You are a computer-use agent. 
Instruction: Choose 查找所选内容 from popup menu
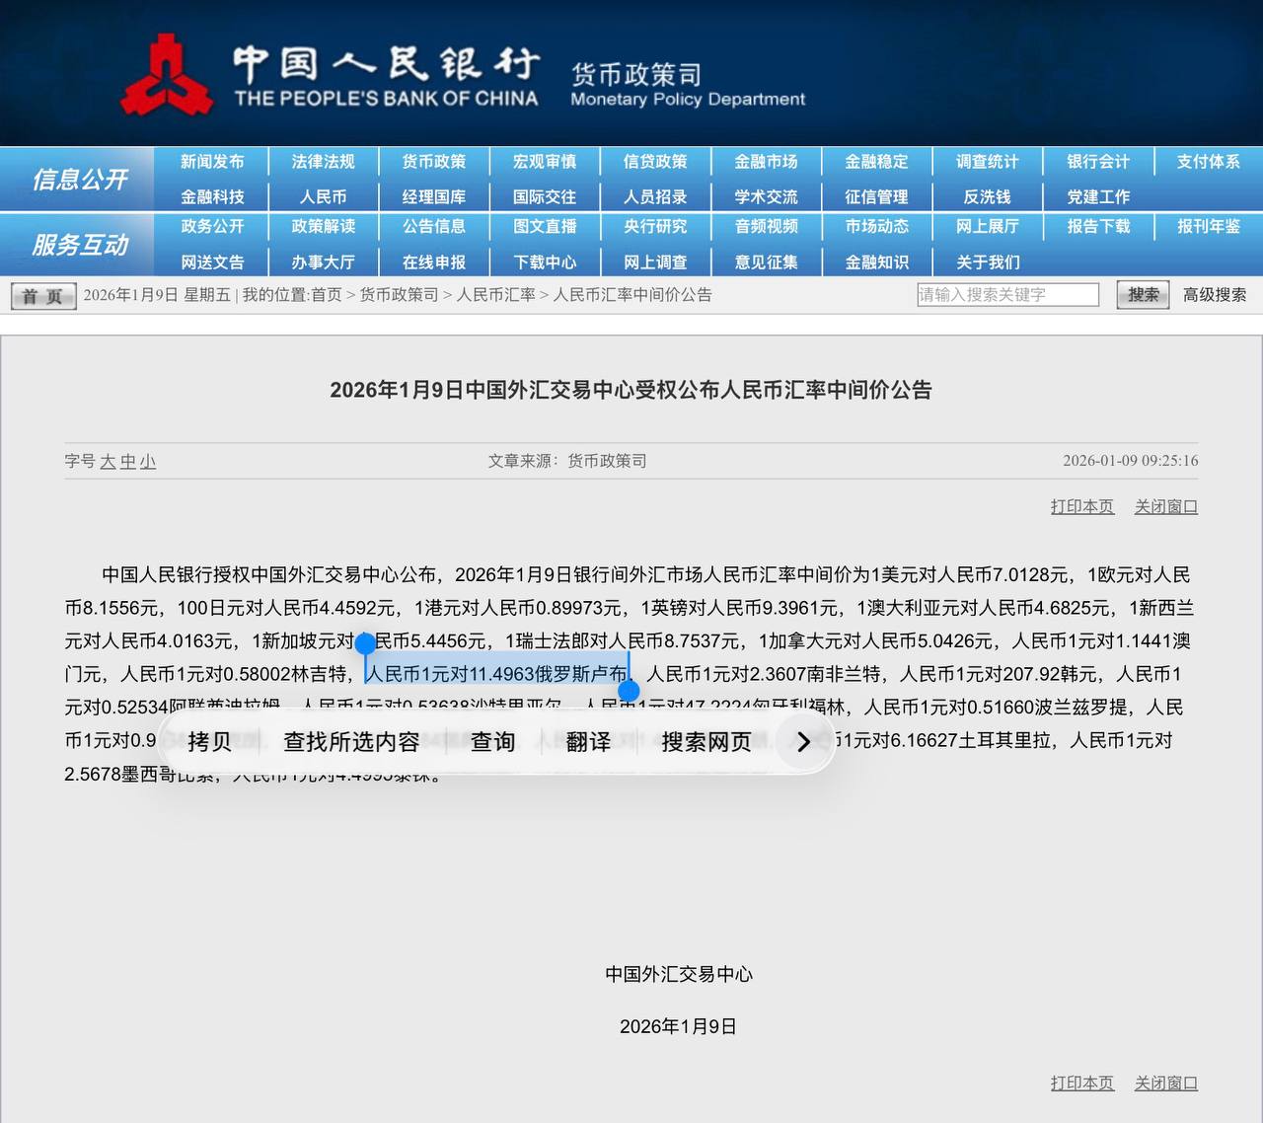351,742
